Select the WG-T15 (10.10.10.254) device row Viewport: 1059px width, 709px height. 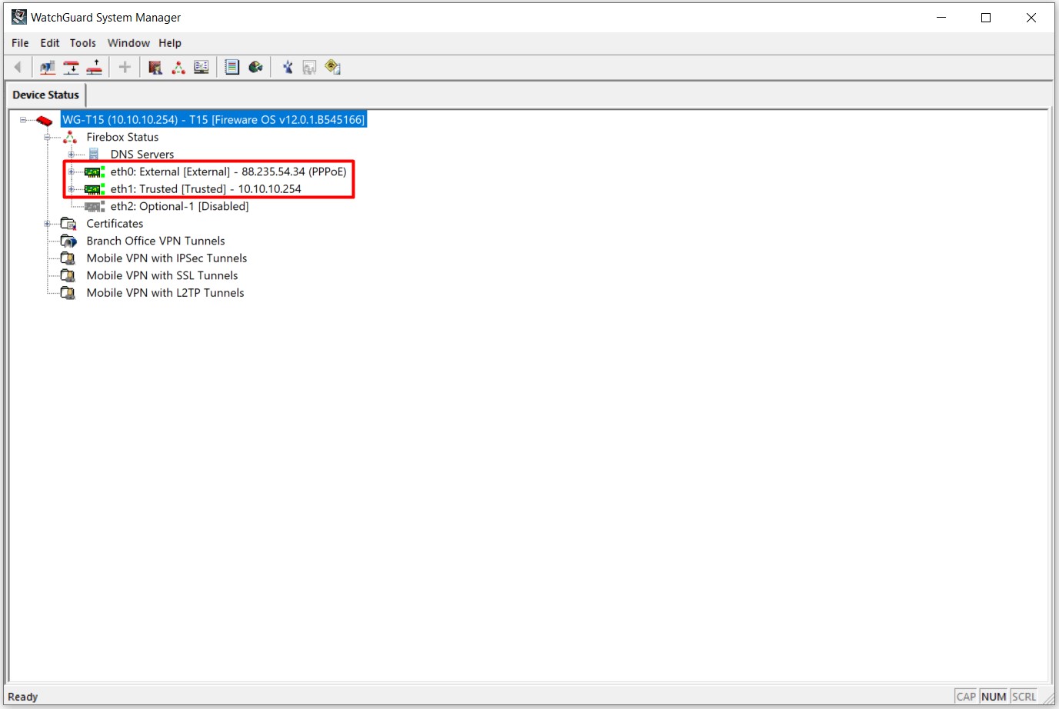[x=214, y=120]
